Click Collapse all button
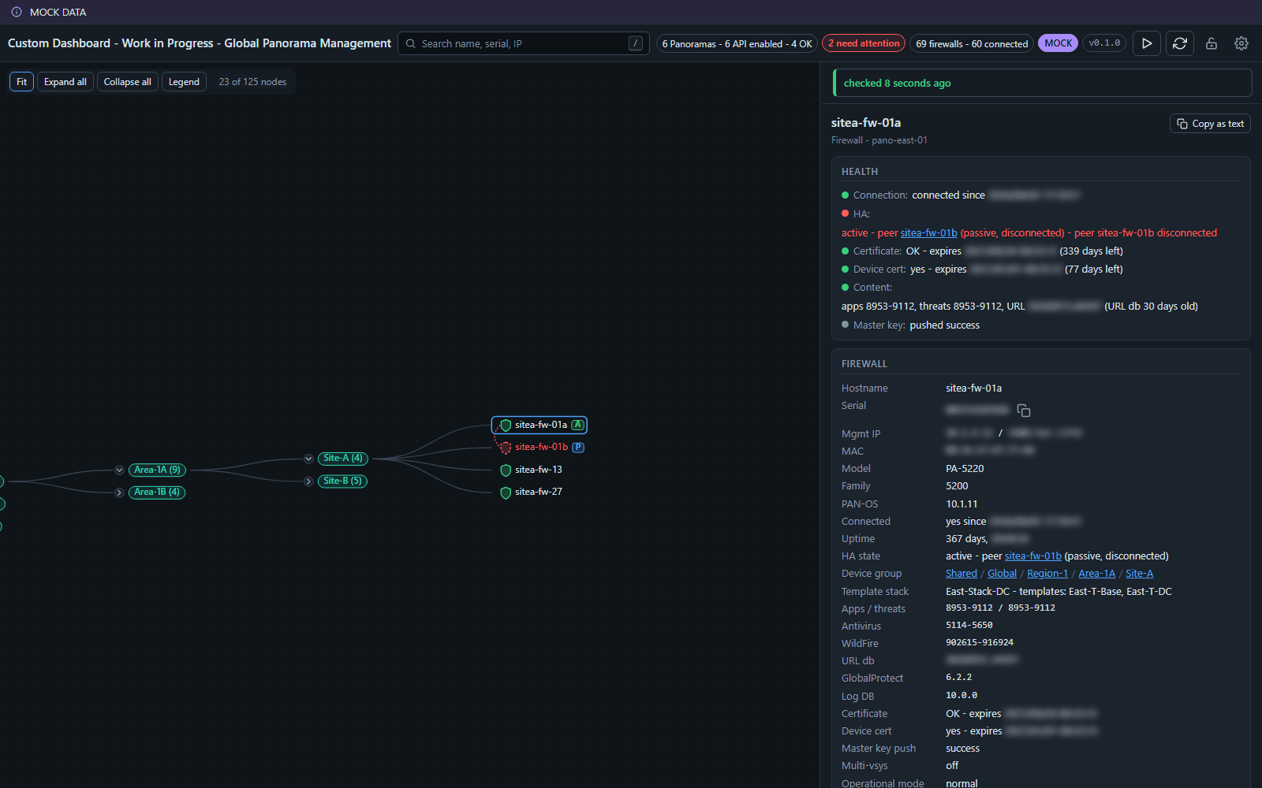 click(x=128, y=82)
